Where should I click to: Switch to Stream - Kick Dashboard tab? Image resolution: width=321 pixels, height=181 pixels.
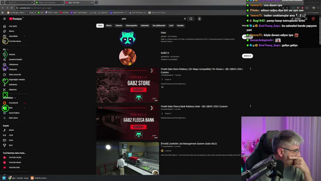coord(49,3)
